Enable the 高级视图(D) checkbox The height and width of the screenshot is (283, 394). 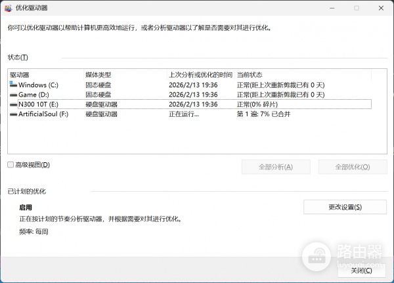11,165
